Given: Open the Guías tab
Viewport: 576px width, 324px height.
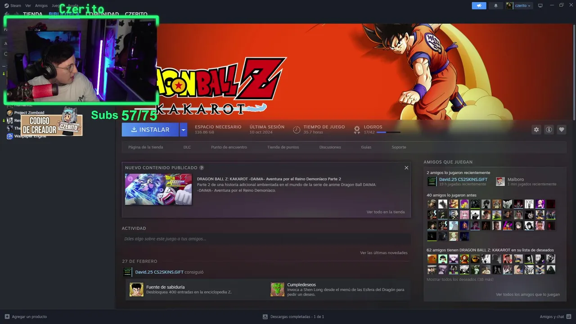Looking at the screenshot, I should (366, 147).
